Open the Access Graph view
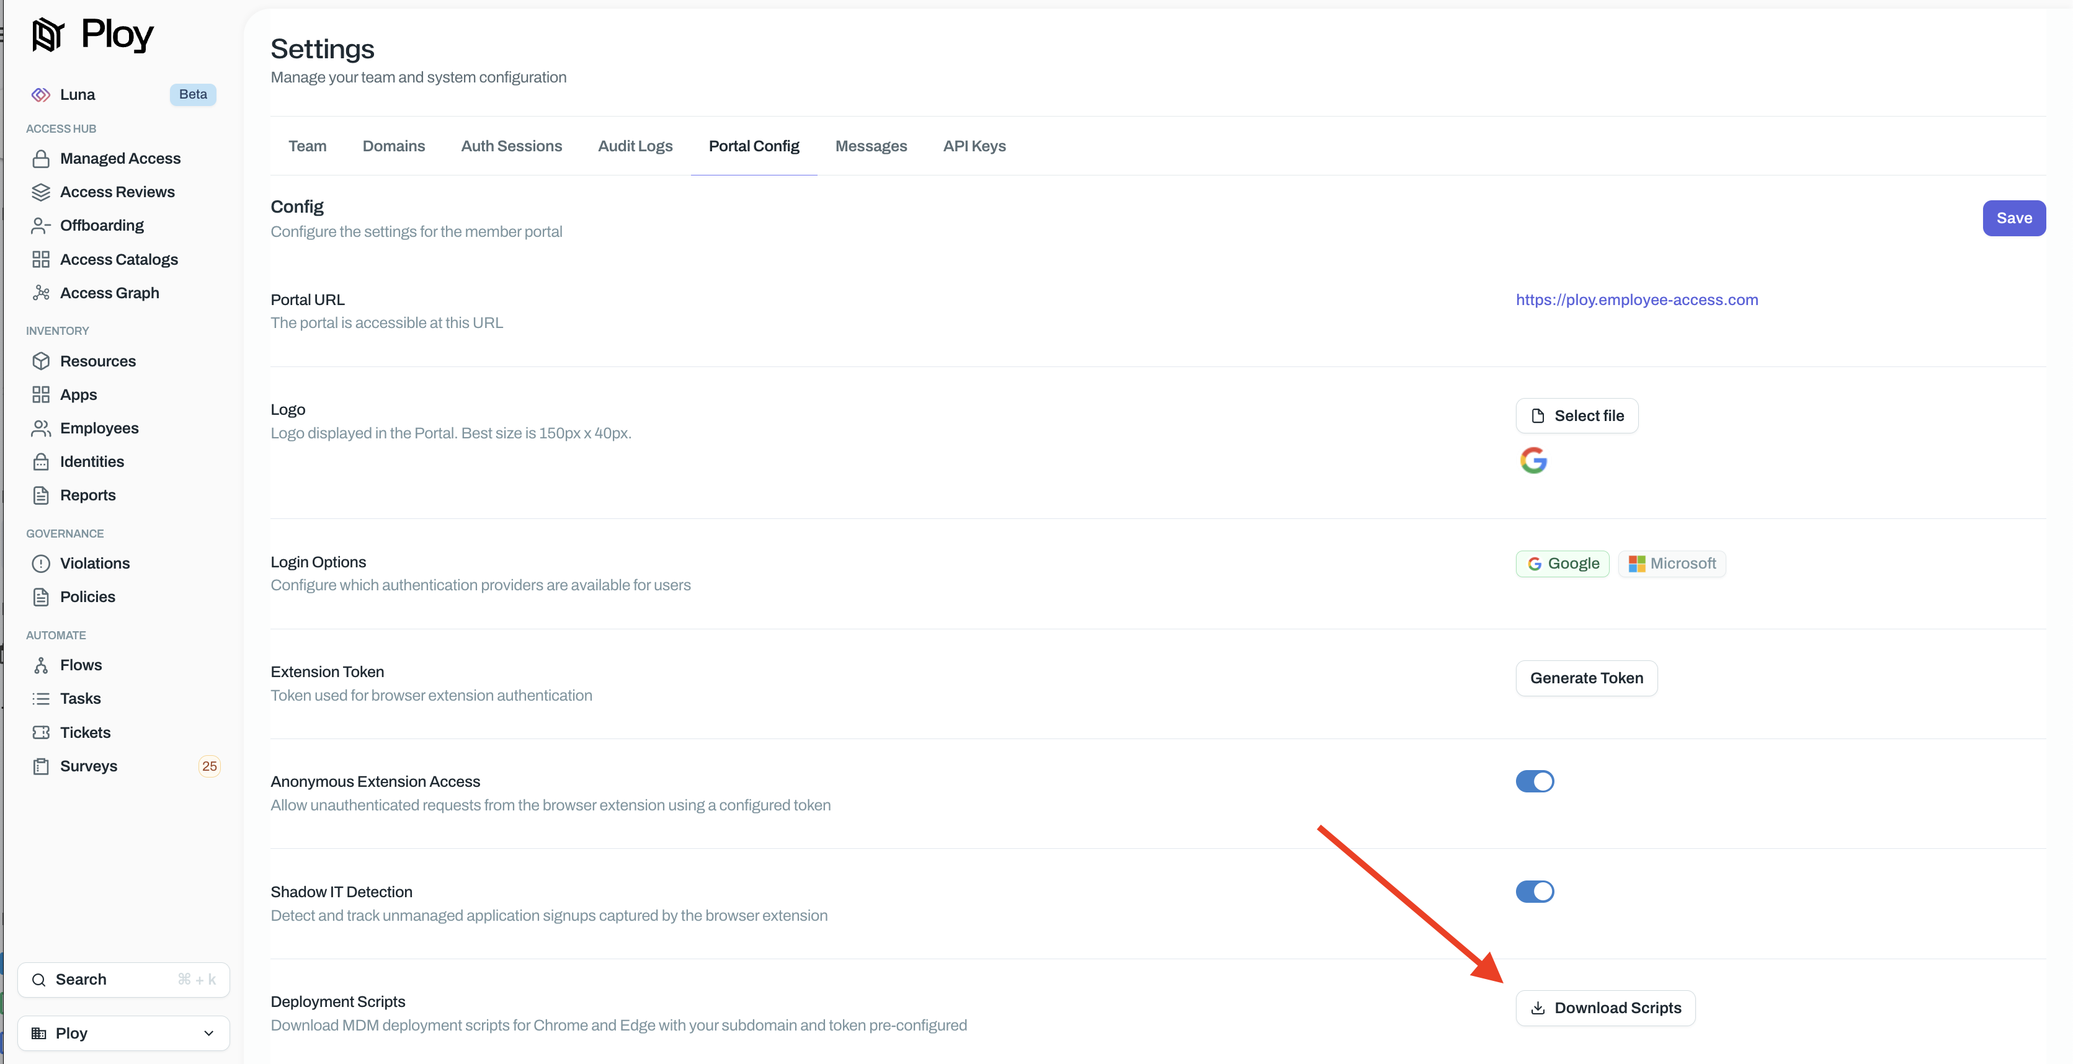 tap(43, 293)
